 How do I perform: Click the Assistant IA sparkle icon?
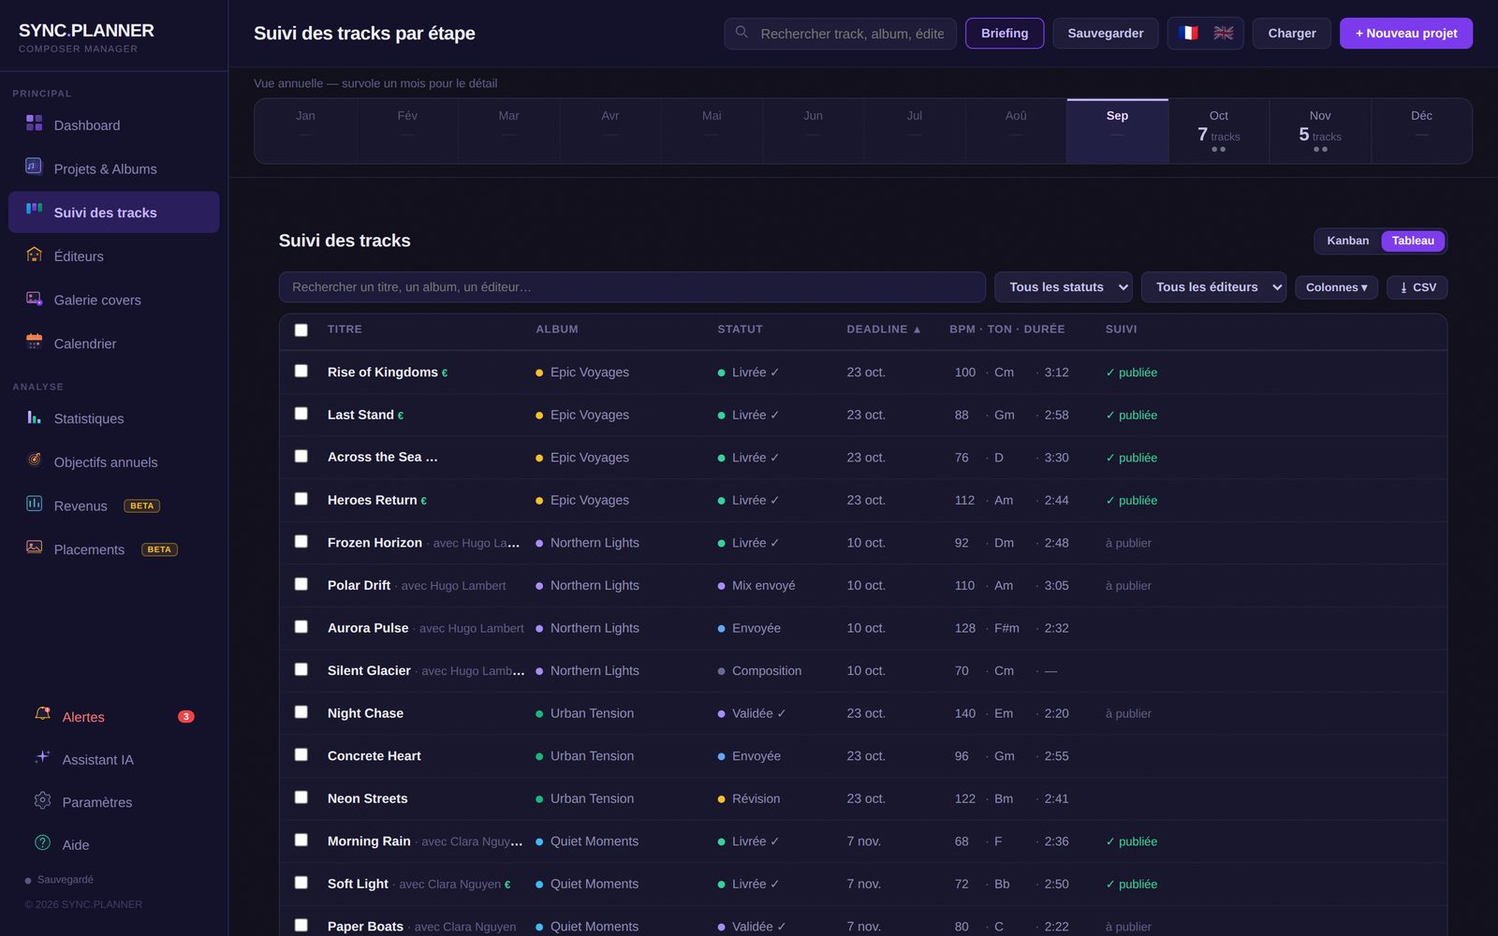coord(42,757)
